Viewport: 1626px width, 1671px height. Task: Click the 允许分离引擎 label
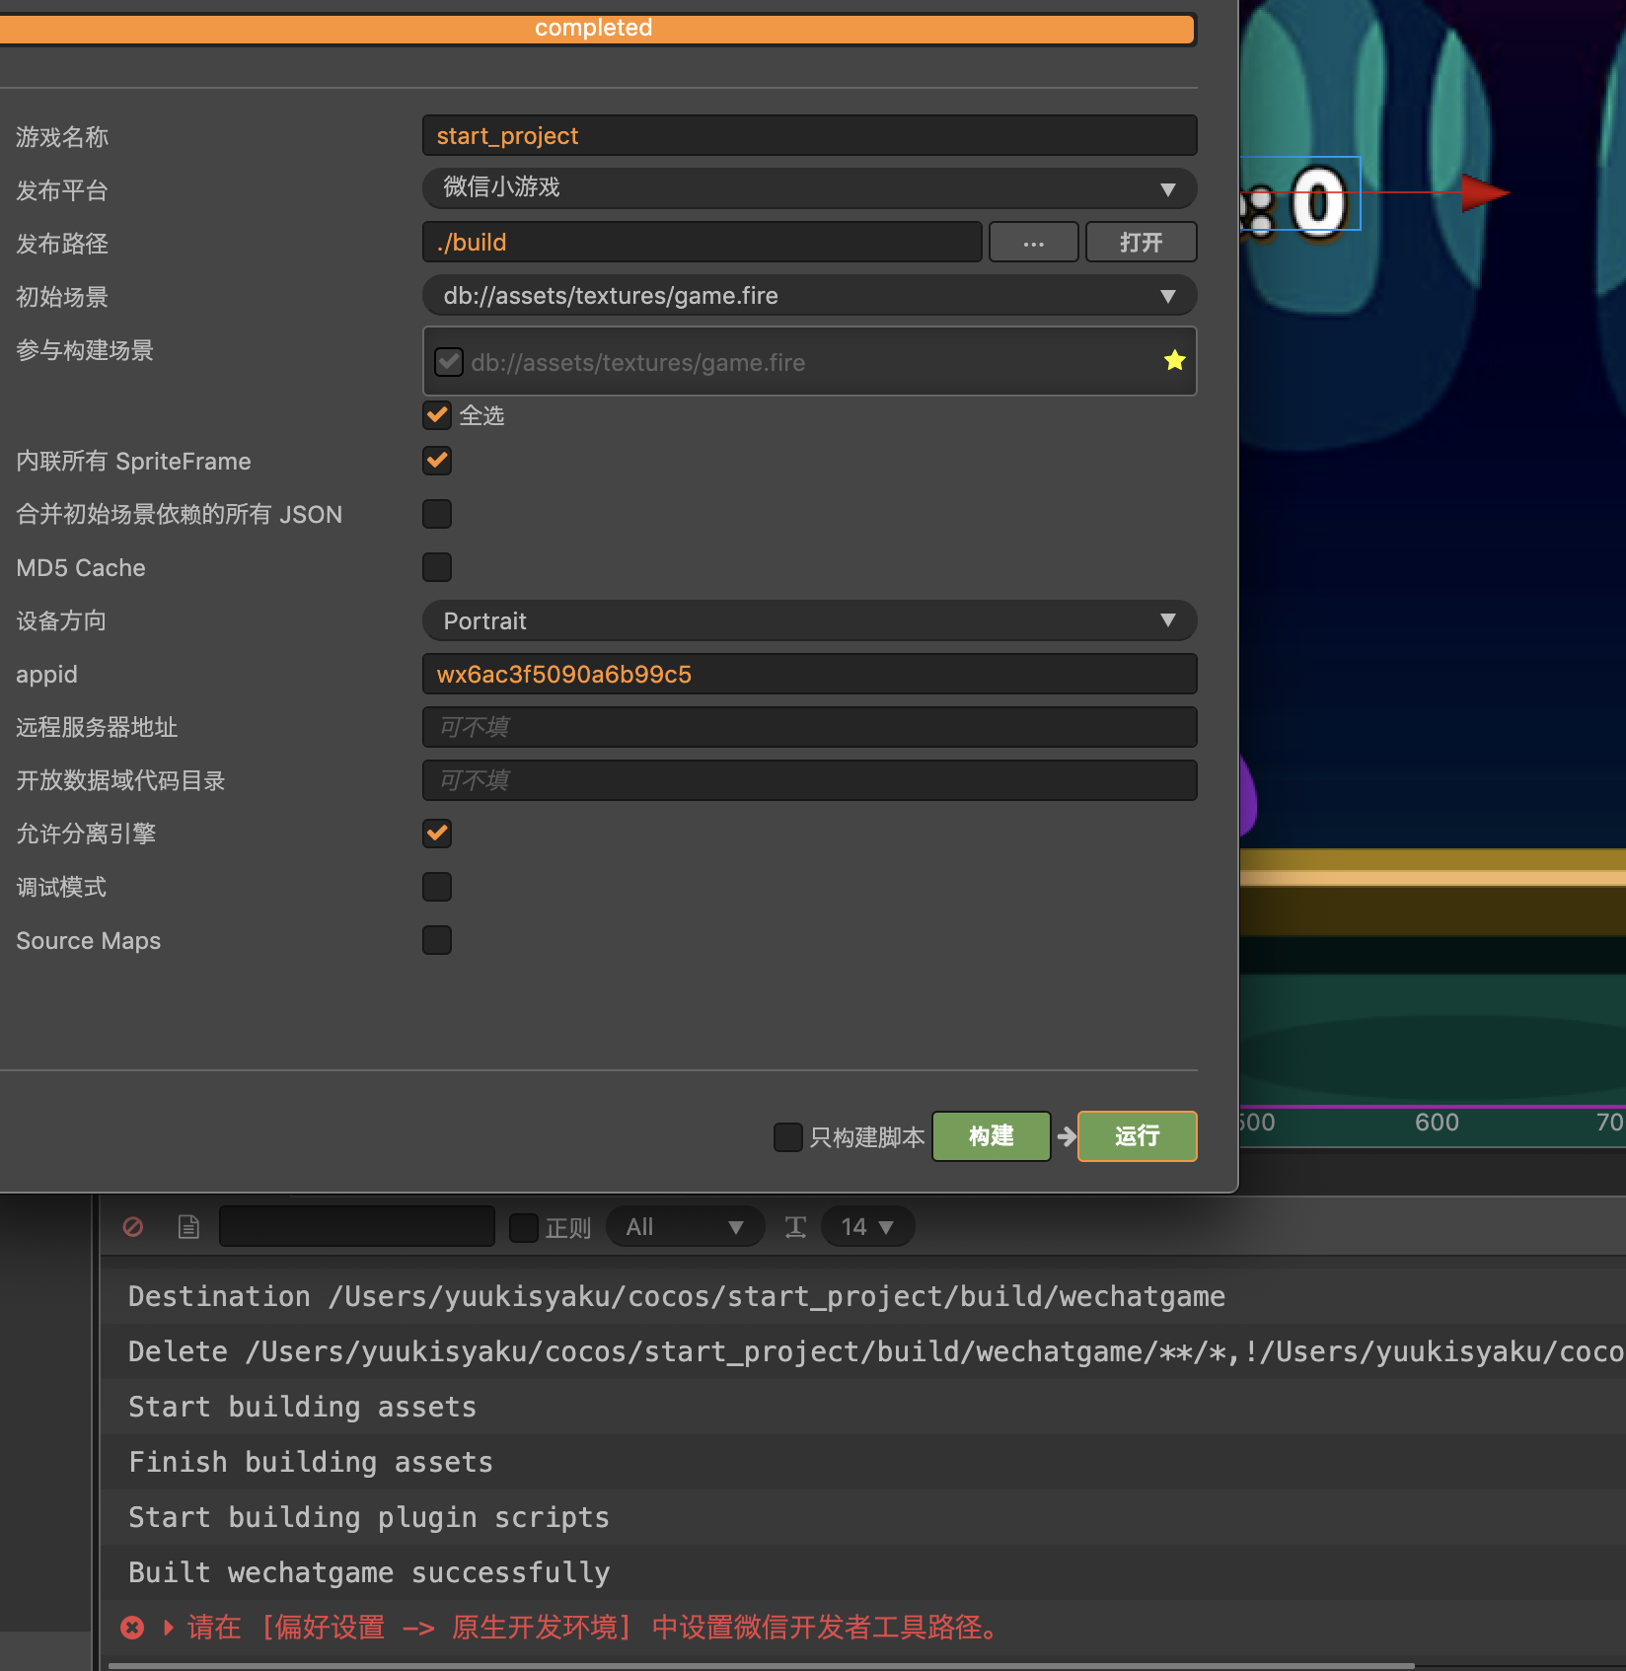[86, 834]
